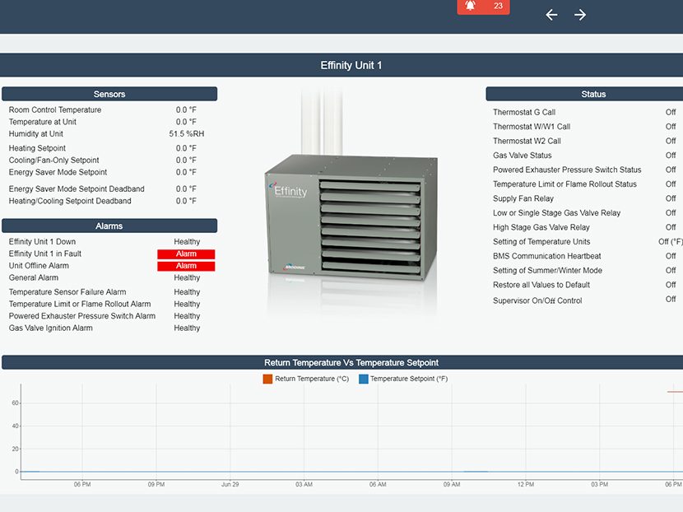Click the back arrow in header
This screenshot has height=512, width=683.
click(x=551, y=15)
